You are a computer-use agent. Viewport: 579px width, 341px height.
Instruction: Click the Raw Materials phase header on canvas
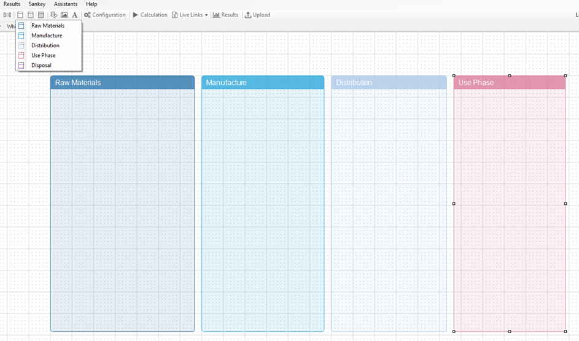pos(122,82)
